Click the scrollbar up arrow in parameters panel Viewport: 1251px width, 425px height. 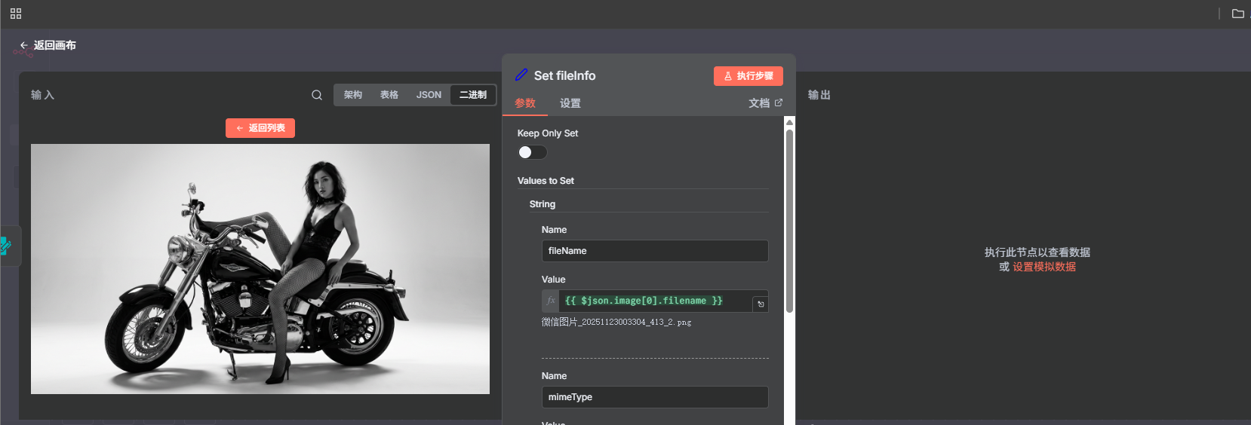(x=789, y=122)
